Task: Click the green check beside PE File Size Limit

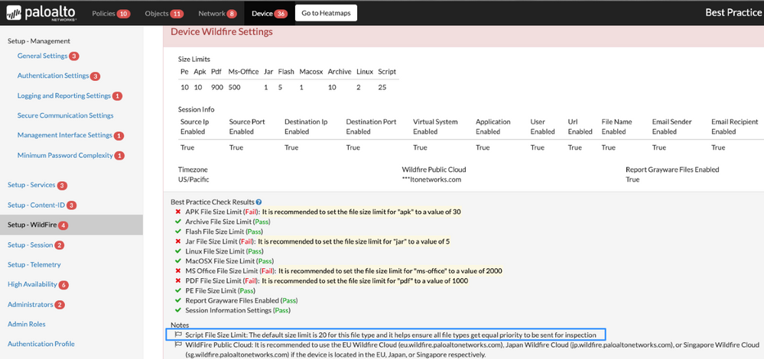Action: point(178,290)
